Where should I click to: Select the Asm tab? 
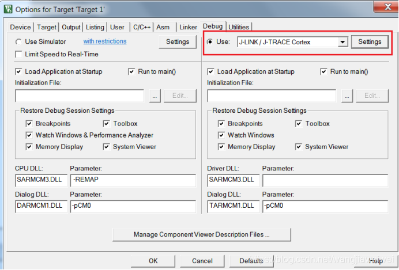pos(163,27)
